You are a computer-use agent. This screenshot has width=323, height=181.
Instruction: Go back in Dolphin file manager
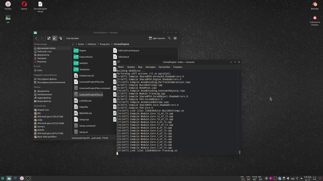point(36,38)
